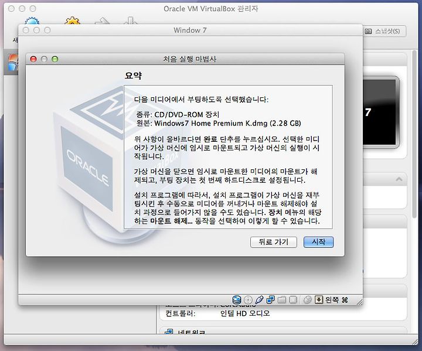Click the VirtualBox manager window close button
Screen dimensions: 422x351
coord(11,9)
